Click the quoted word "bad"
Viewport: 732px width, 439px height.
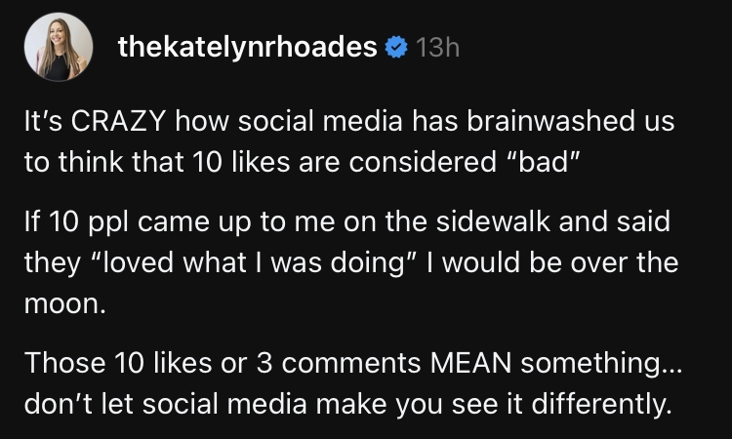544,162
